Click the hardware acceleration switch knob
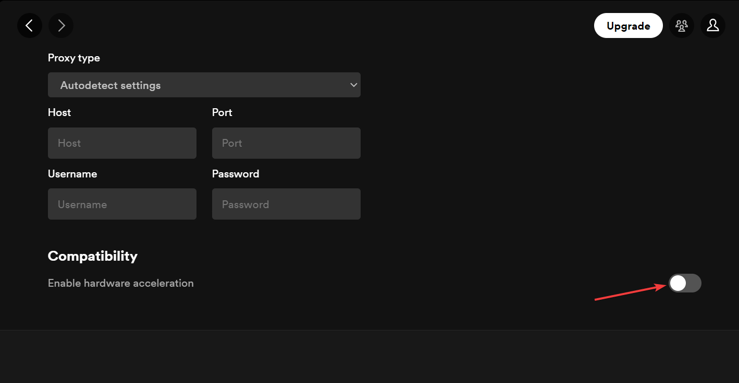This screenshot has height=383, width=739. tap(678, 283)
